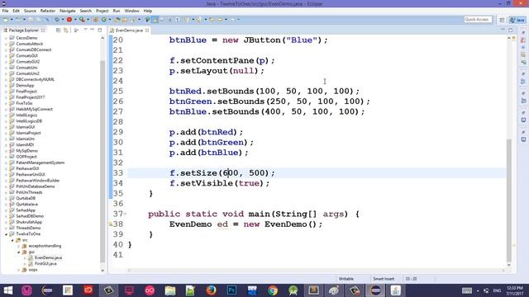Expand the MySqlDemo project
529x297 pixels.
pyautogui.click(x=6, y=151)
